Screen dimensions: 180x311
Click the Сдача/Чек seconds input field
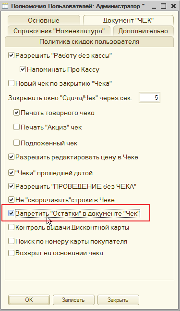point(149,97)
